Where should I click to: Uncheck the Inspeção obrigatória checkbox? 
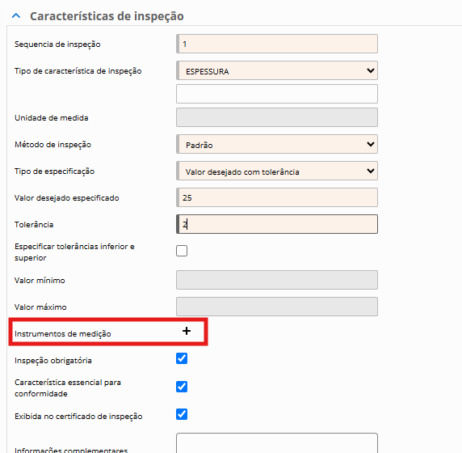coord(182,358)
